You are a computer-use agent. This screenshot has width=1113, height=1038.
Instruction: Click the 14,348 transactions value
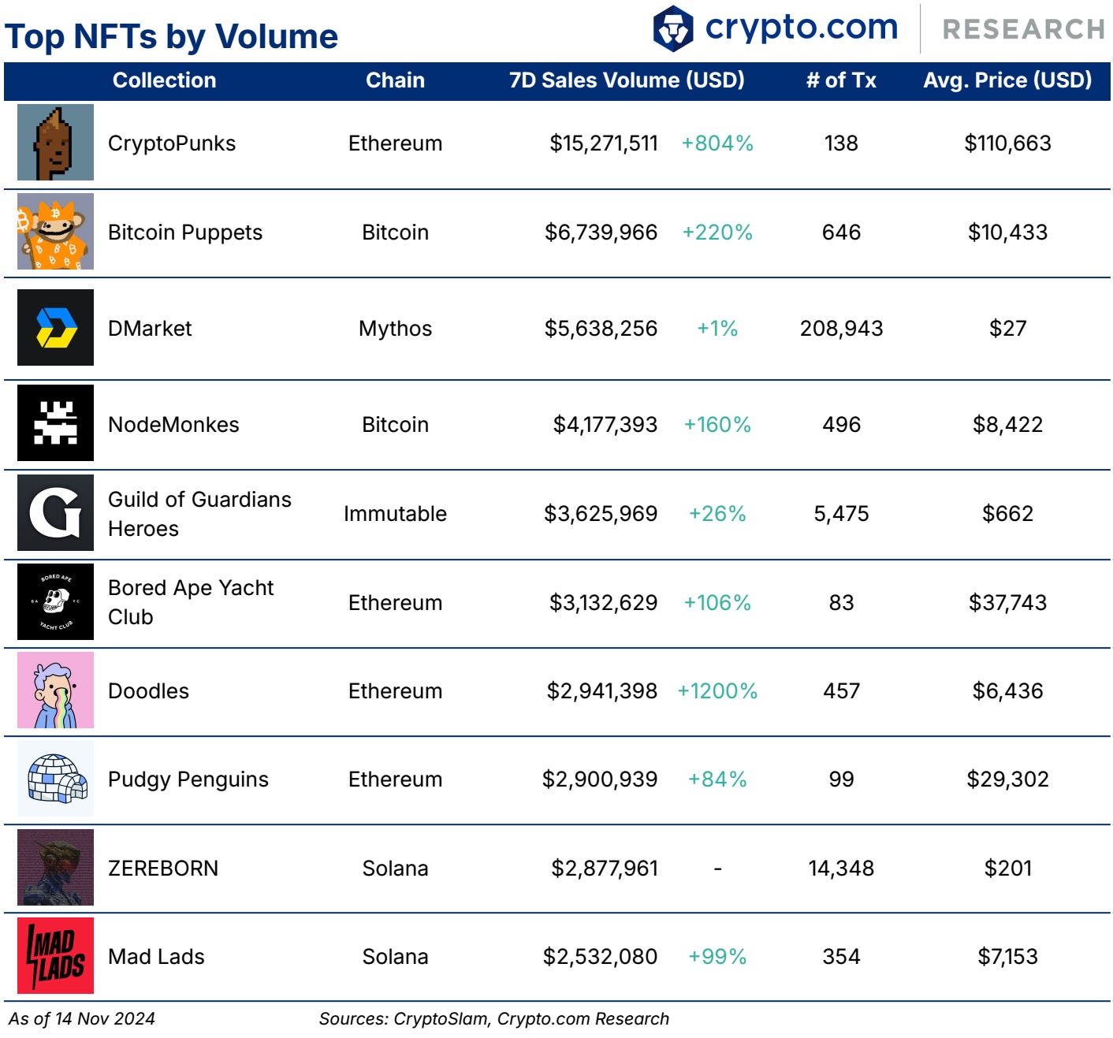tap(841, 869)
